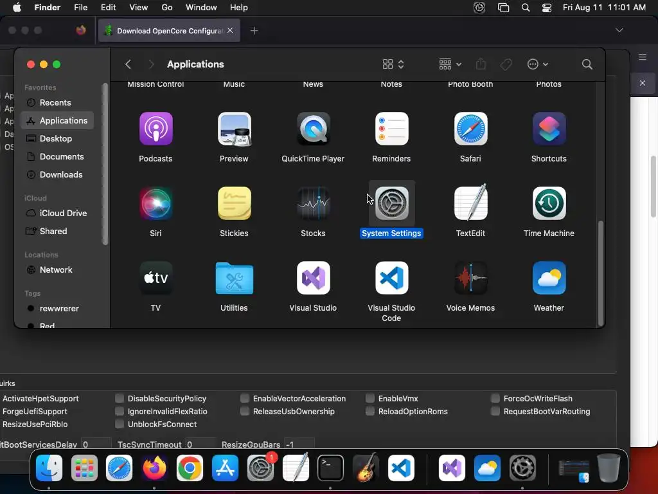Toggle the ReloadOptionRoms checkbox
This screenshot has height=494, width=658.
(370, 411)
